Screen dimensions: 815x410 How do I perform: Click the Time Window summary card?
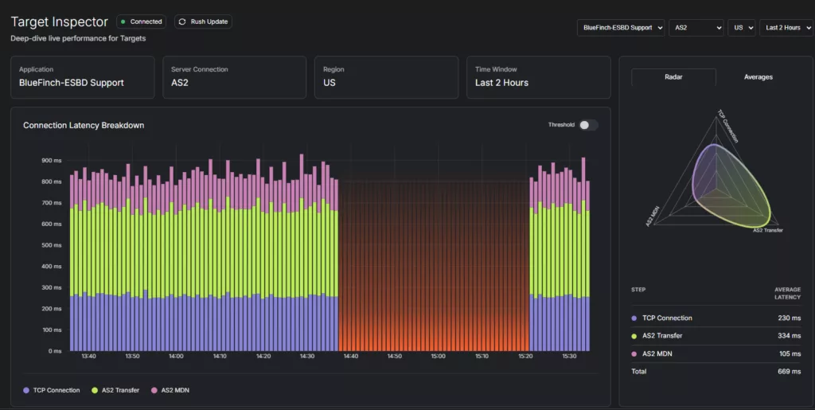538,76
